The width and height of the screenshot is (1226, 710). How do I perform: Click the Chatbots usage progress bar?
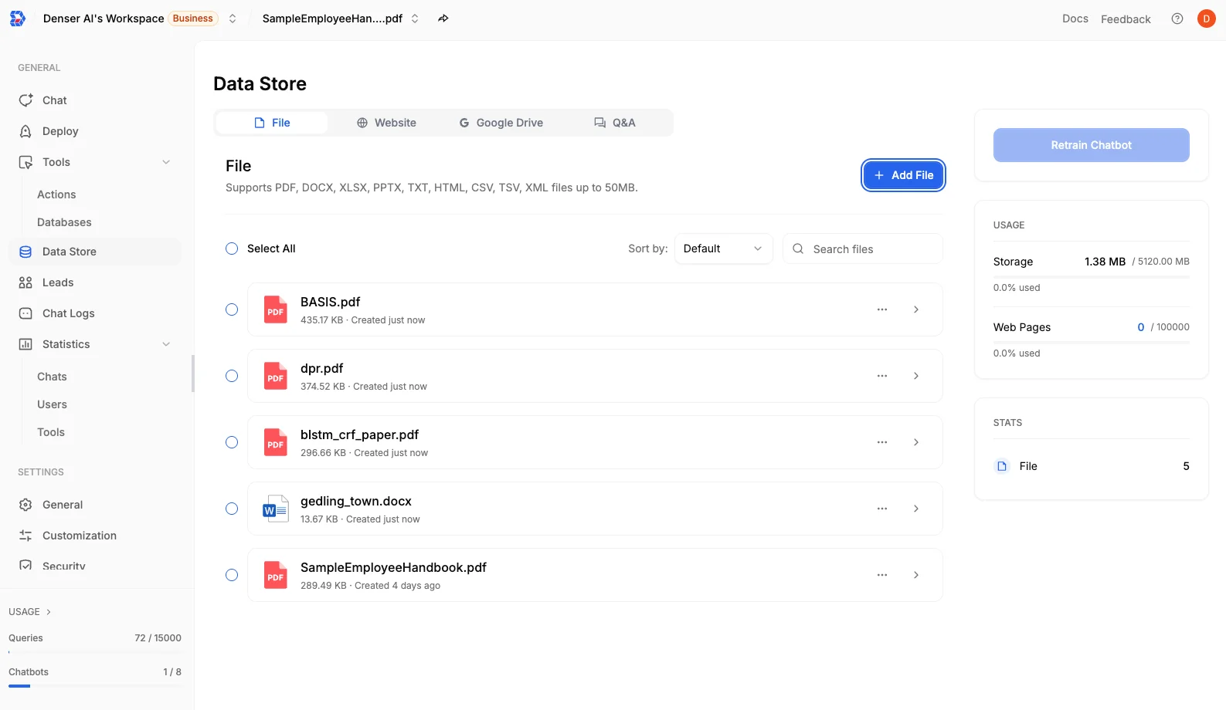(95, 686)
